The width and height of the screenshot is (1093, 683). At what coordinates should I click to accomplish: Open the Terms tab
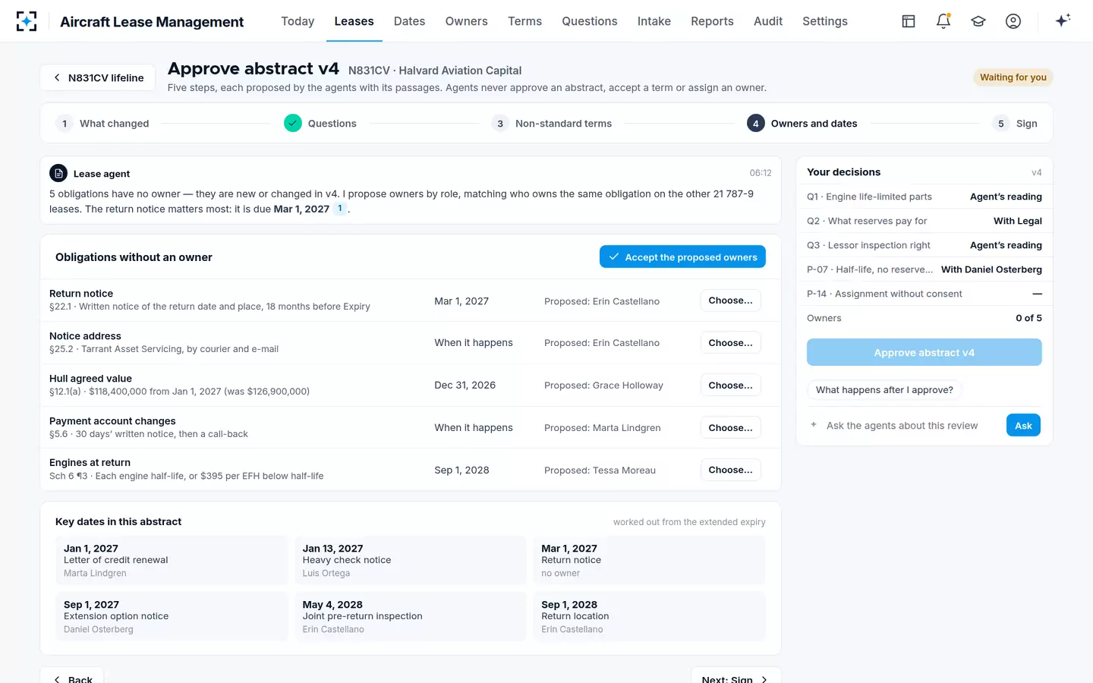point(524,21)
